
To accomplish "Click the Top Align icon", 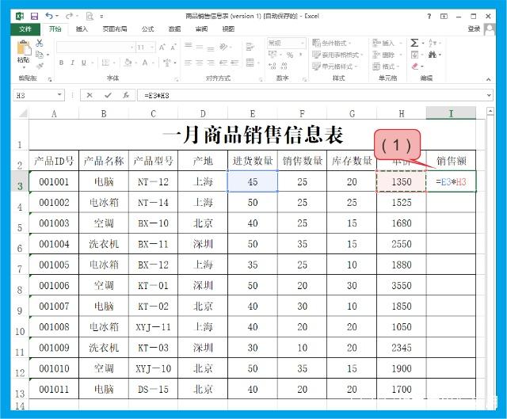I will tap(189, 46).
